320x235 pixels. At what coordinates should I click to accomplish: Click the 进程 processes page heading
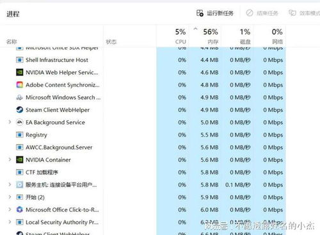(x=13, y=14)
